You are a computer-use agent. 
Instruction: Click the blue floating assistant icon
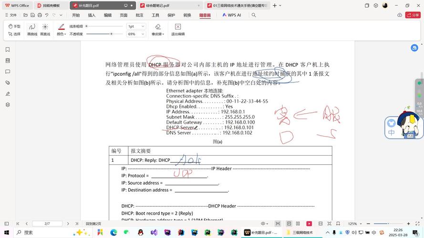coord(414,48)
